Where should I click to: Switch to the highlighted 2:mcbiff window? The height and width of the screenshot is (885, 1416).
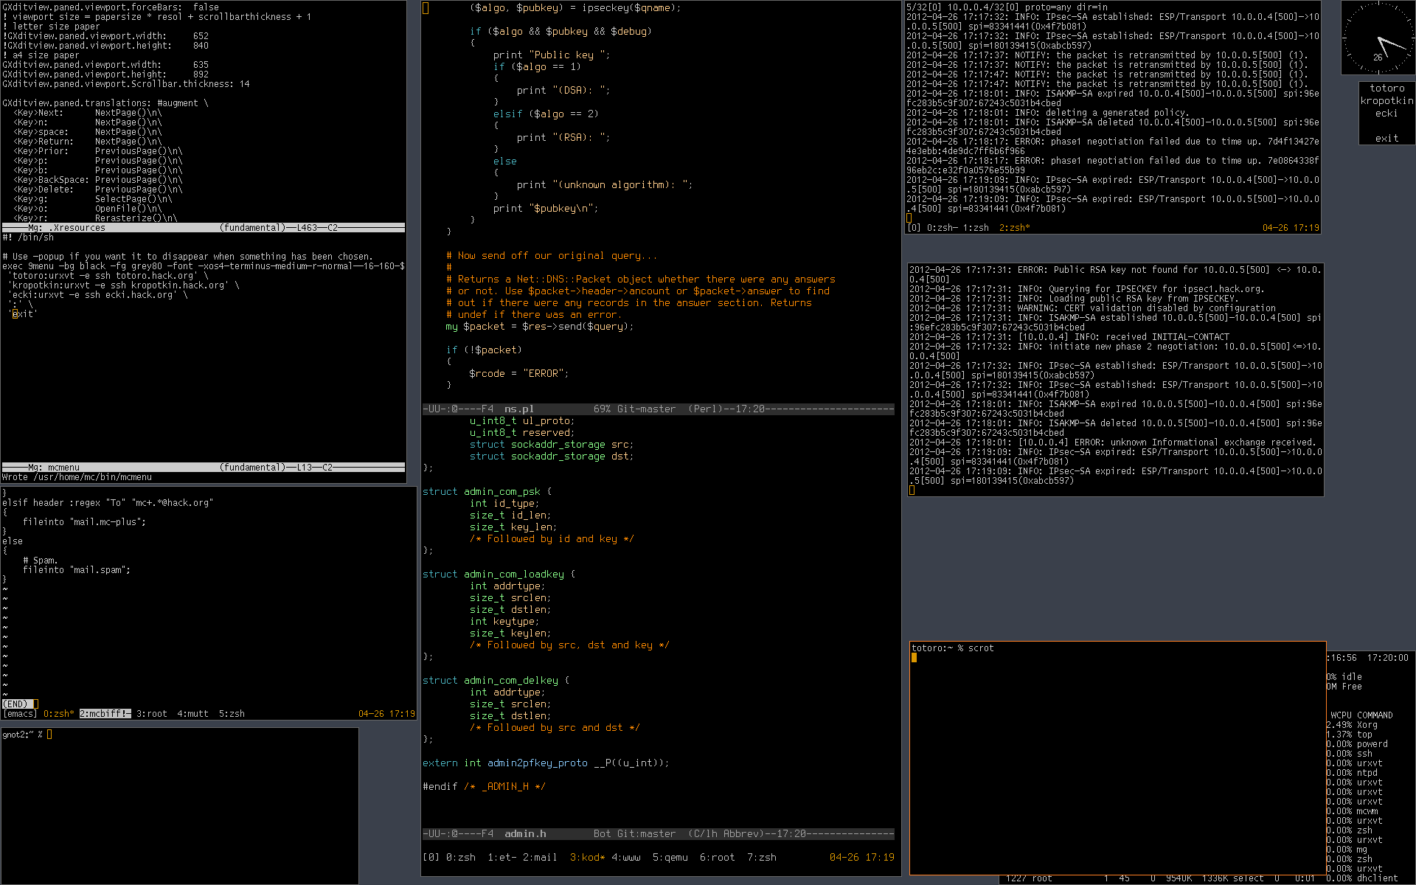click(x=105, y=714)
